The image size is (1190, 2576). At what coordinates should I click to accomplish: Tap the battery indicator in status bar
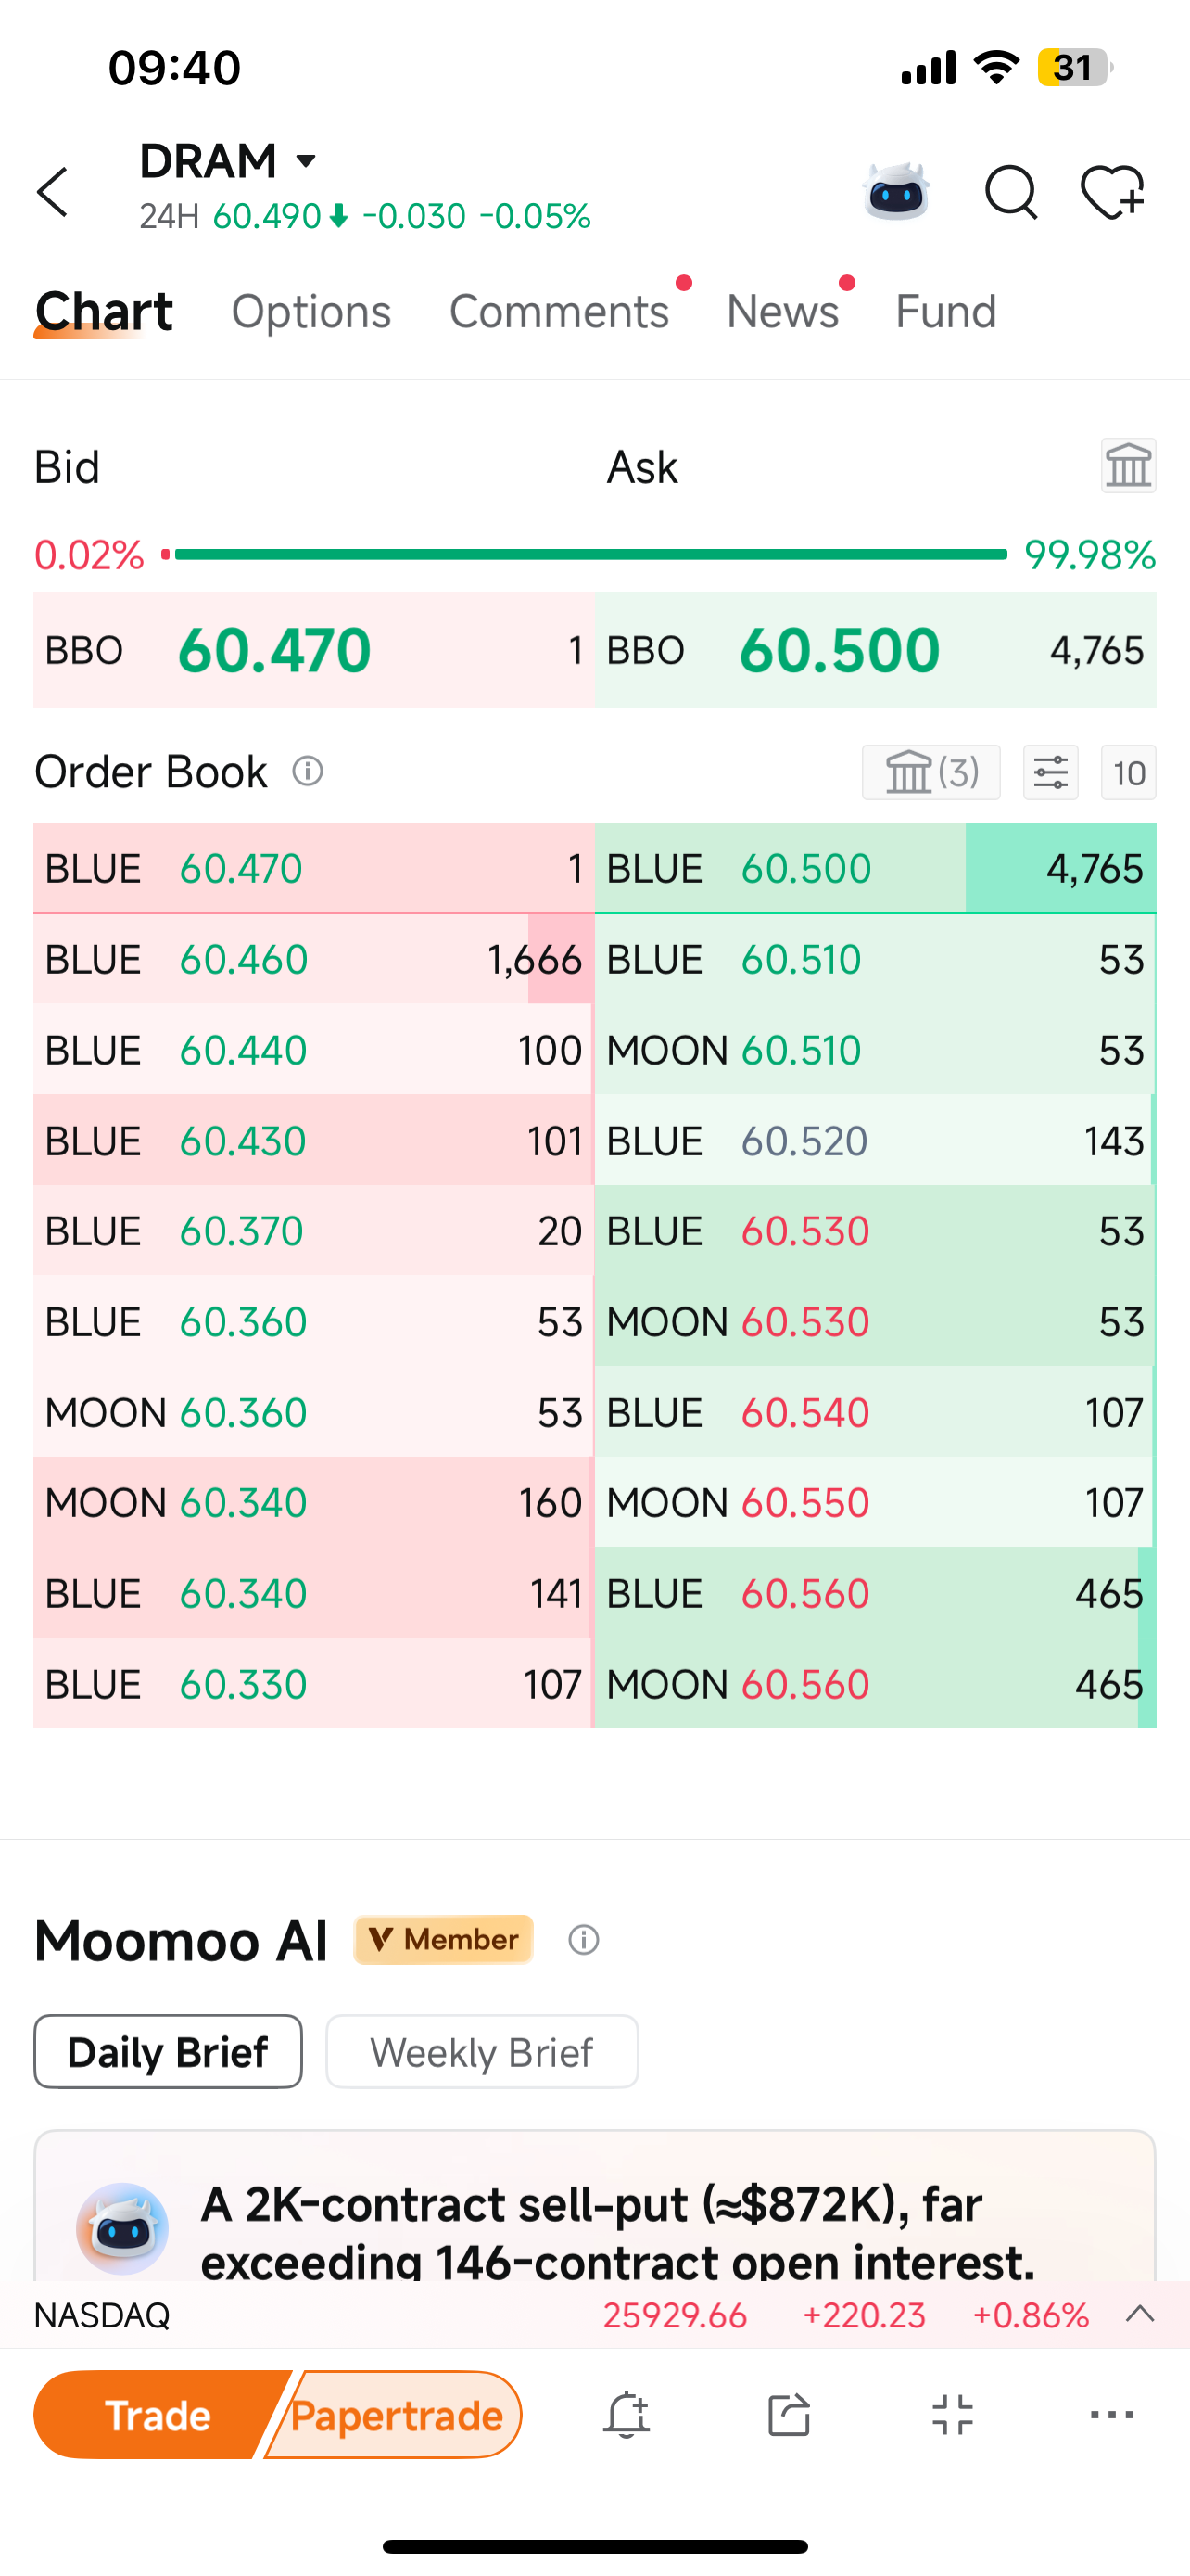pos(1075,68)
